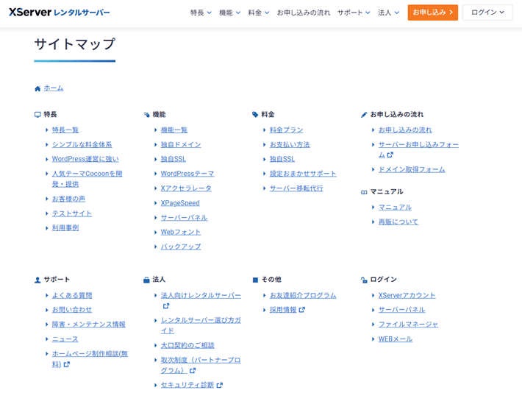
Task: Open WEBメール link
Action: click(x=396, y=339)
